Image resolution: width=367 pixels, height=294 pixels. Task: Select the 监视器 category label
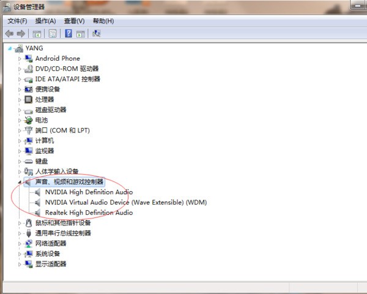click(x=45, y=151)
